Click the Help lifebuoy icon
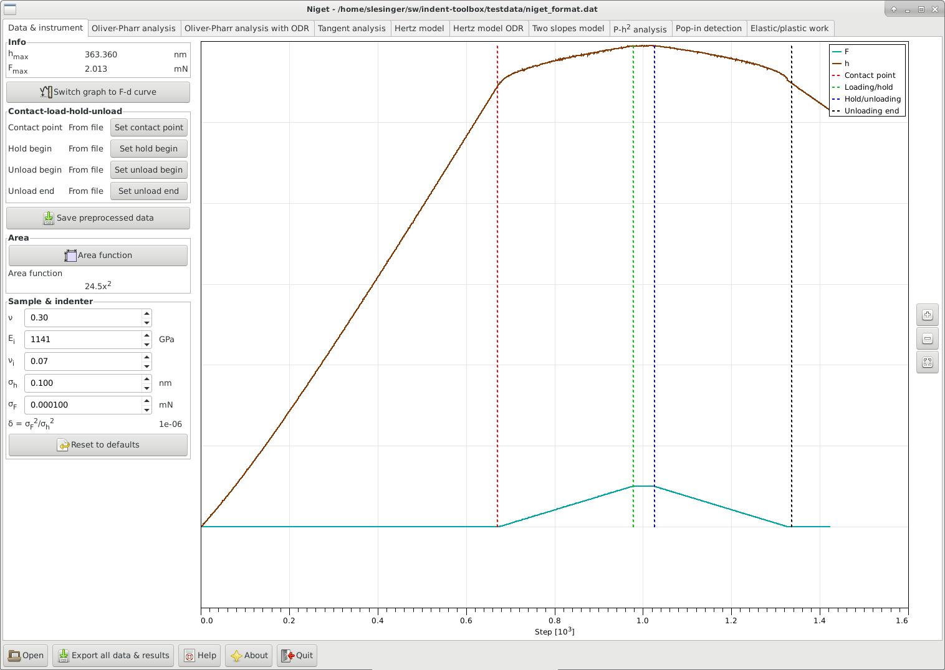This screenshot has height=670, width=945. tap(189, 656)
